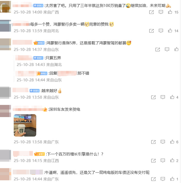
Task: Open the blurred username in 回复 reply
Action: [67, 73]
